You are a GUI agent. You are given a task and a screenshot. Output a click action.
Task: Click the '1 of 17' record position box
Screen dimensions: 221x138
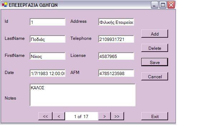(x=82, y=116)
